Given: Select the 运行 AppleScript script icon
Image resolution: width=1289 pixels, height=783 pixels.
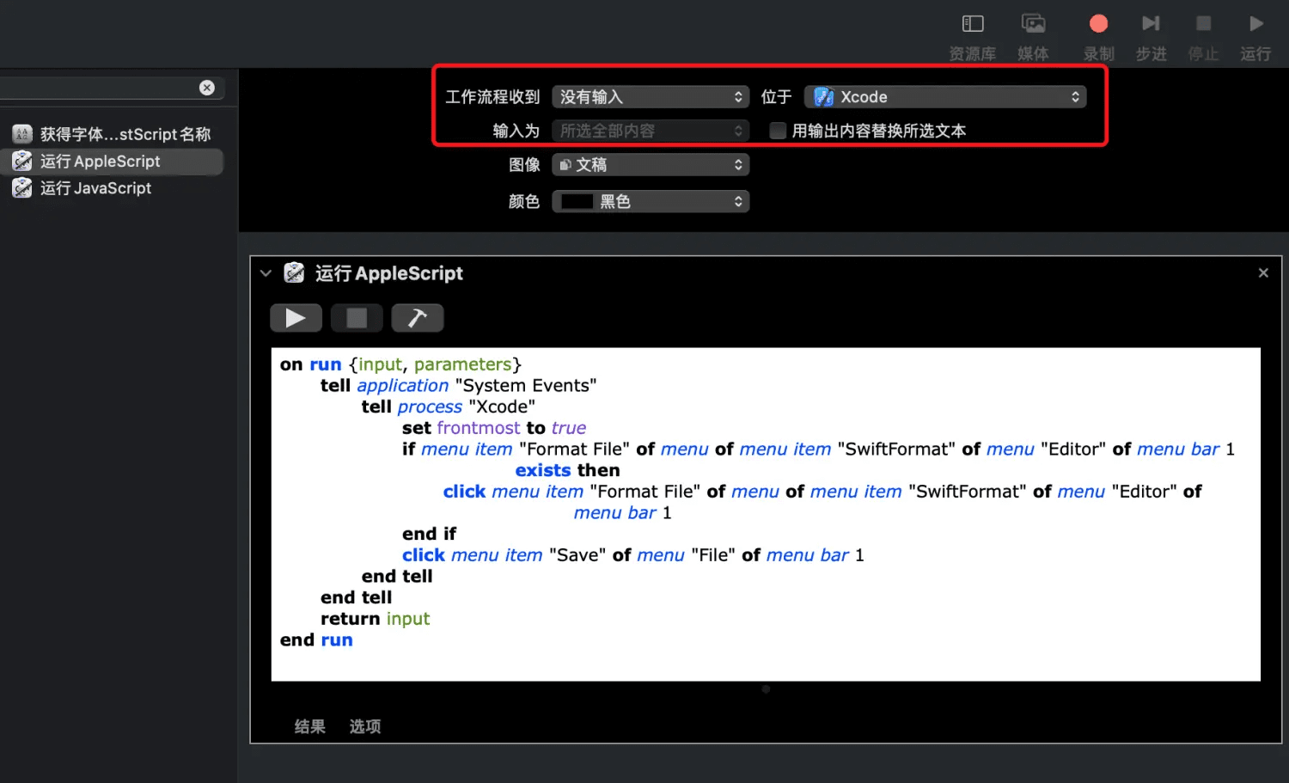Looking at the screenshot, I should 21,161.
